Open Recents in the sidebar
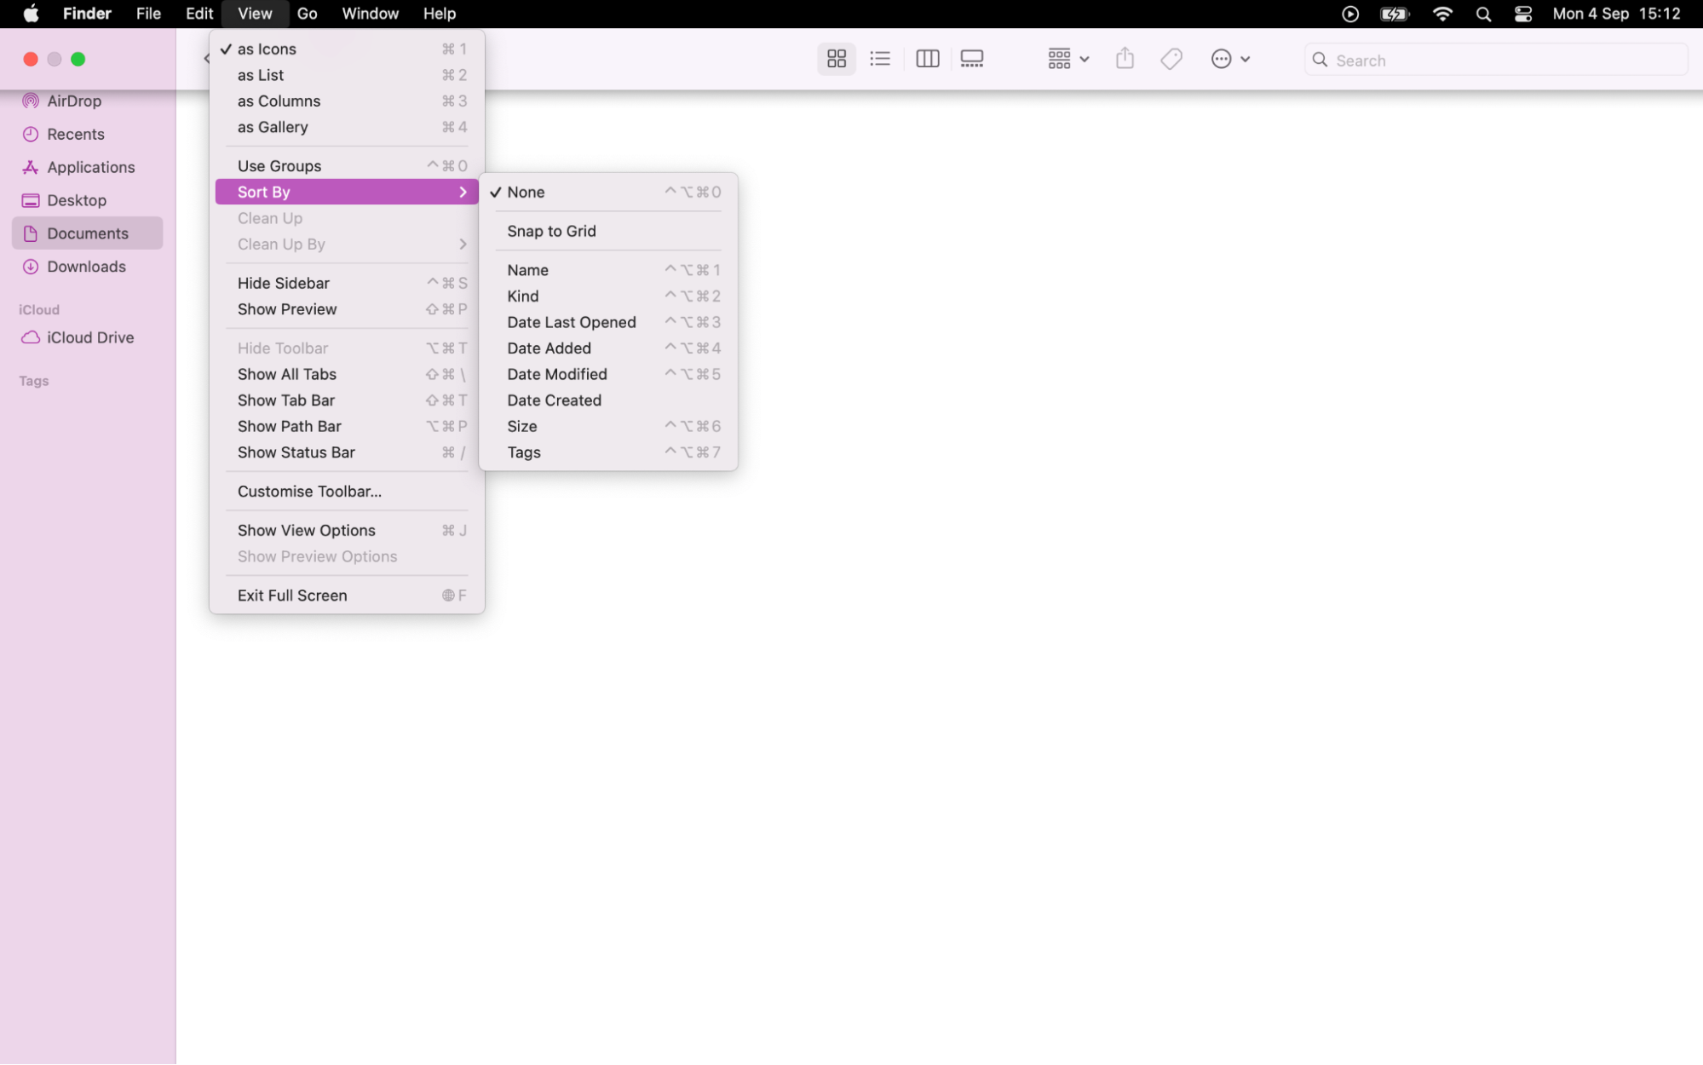This screenshot has width=1703, height=1065. pyautogui.click(x=87, y=134)
